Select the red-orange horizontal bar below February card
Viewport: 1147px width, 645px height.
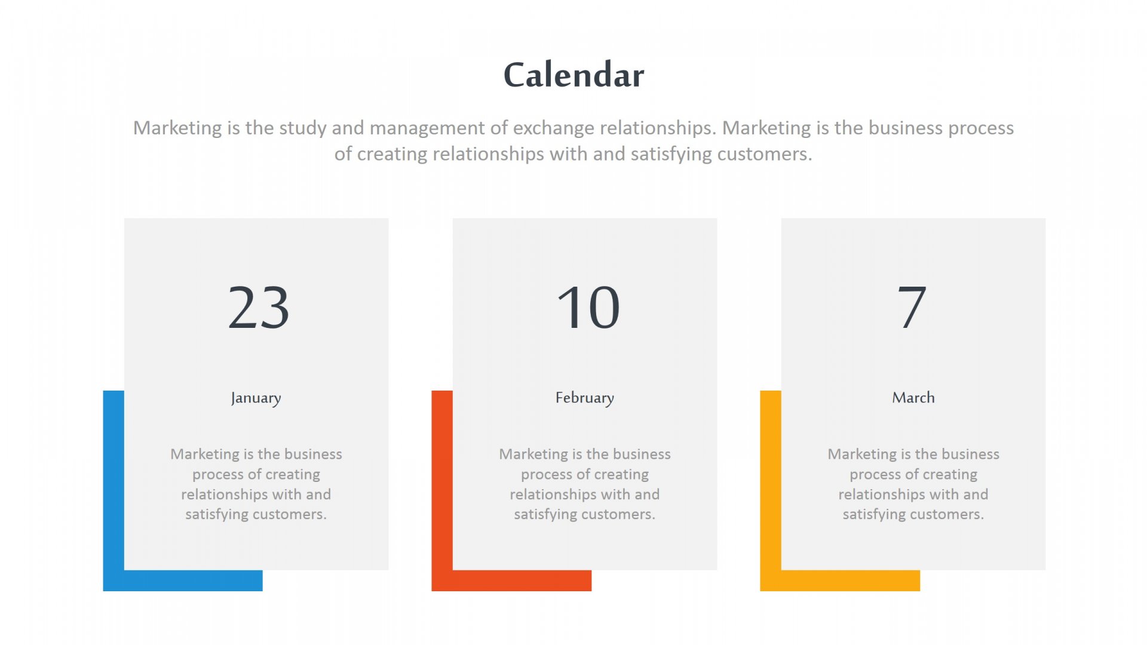[x=520, y=580]
